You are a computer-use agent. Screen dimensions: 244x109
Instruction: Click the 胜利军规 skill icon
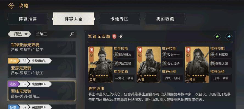pos(213,55)
